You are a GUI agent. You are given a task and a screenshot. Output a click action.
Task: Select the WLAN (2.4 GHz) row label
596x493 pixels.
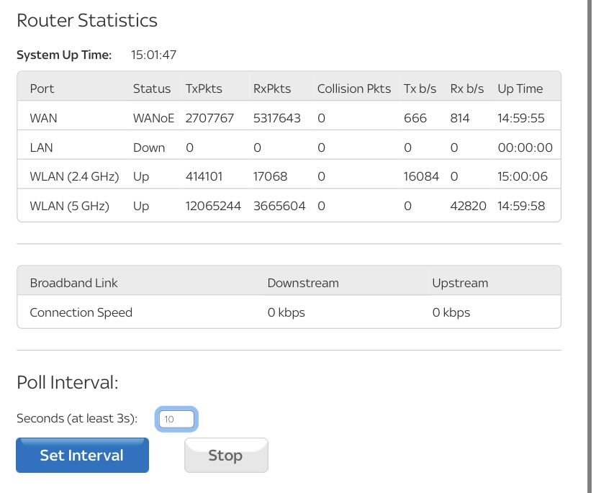coord(74,176)
